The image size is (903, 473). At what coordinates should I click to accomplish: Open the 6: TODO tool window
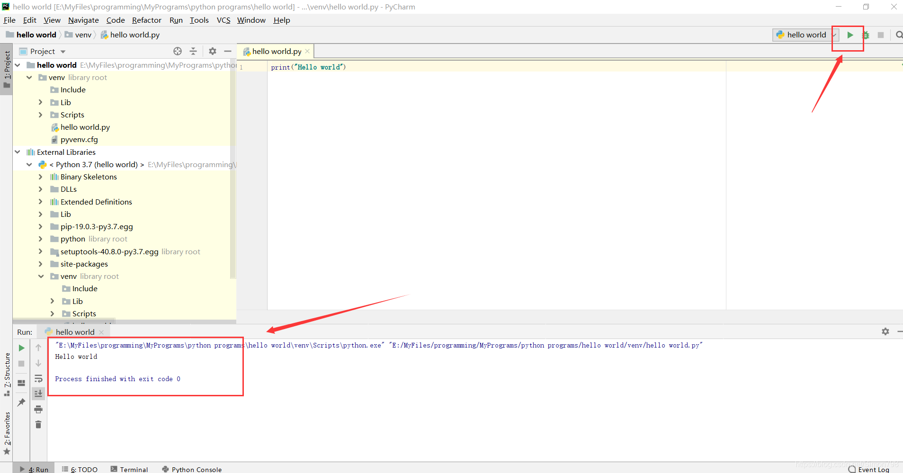click(80, 469)
